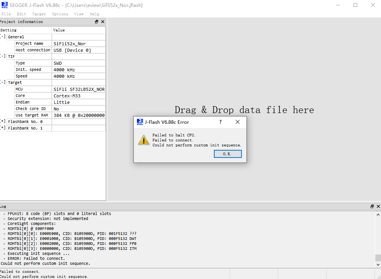This screenshot has height=279, width=381.
Task: Open the Options menu
Action: [x=60, y=14]
